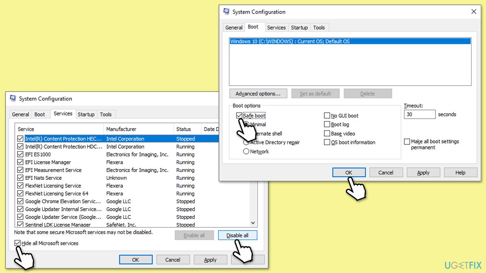Click OK in the Services window
This screenshot has height=273, width=486.
coord(136,260)
